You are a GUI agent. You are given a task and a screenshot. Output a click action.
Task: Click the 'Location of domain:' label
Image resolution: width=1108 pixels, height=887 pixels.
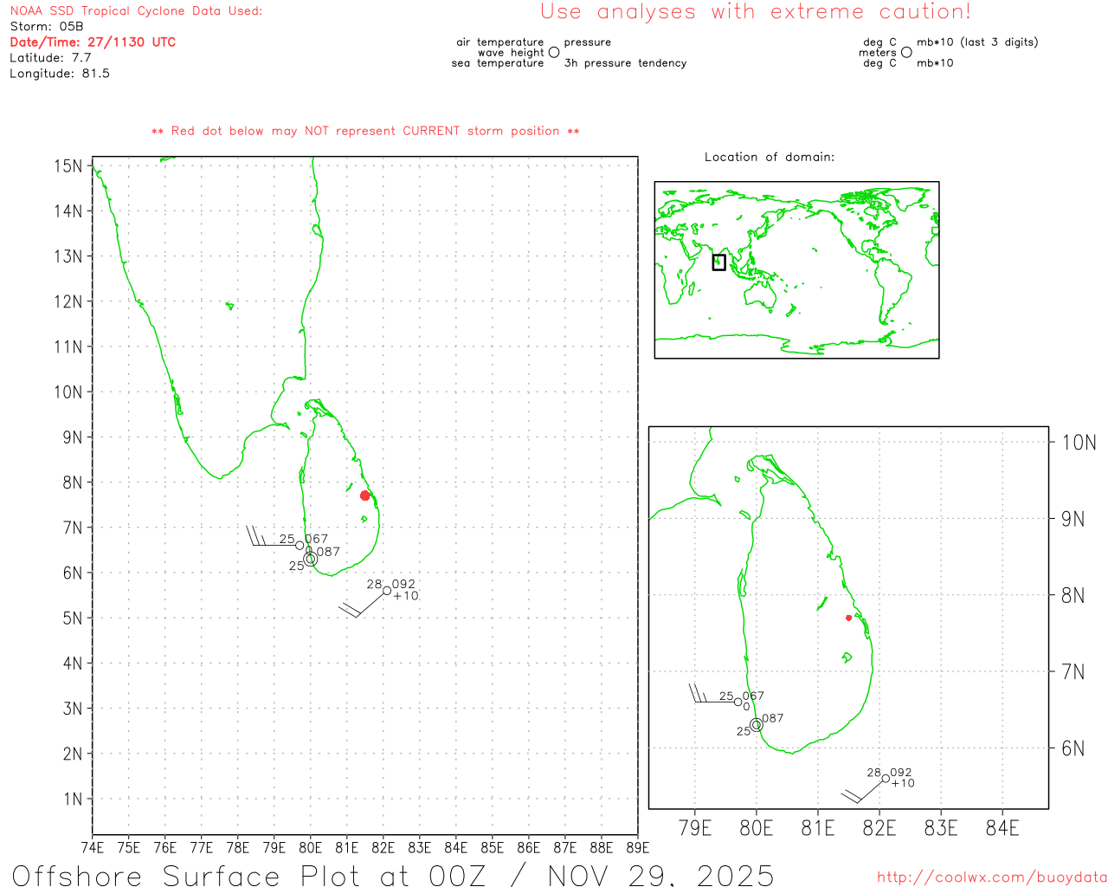pos(770,158)
